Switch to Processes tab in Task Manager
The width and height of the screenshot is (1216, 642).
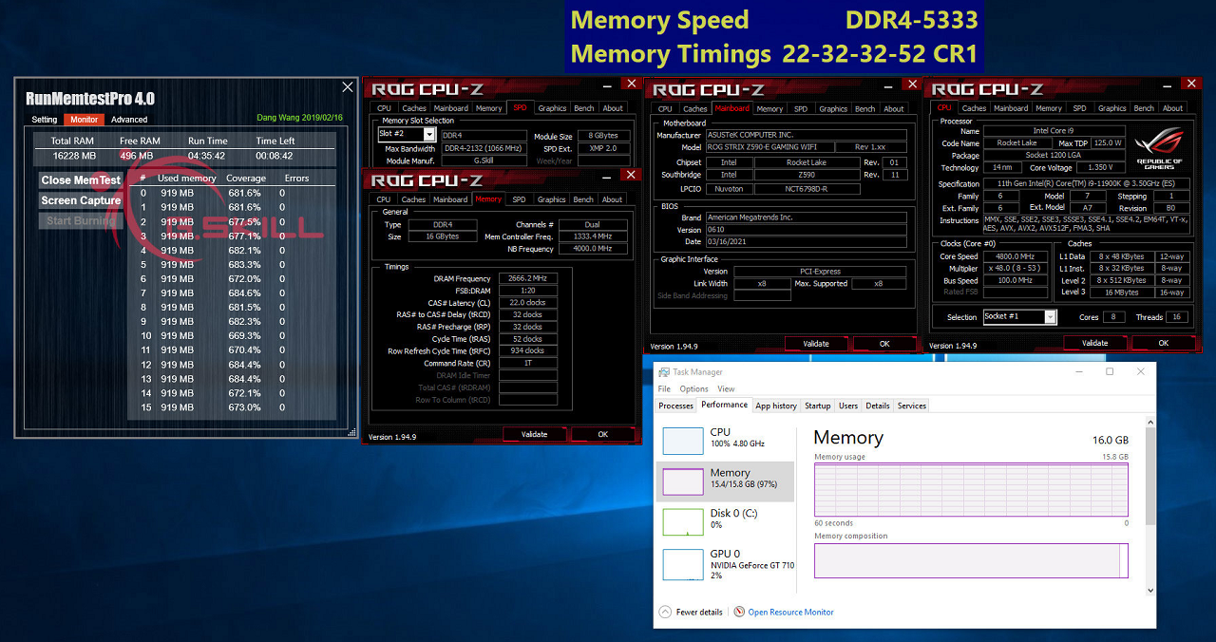676,406
